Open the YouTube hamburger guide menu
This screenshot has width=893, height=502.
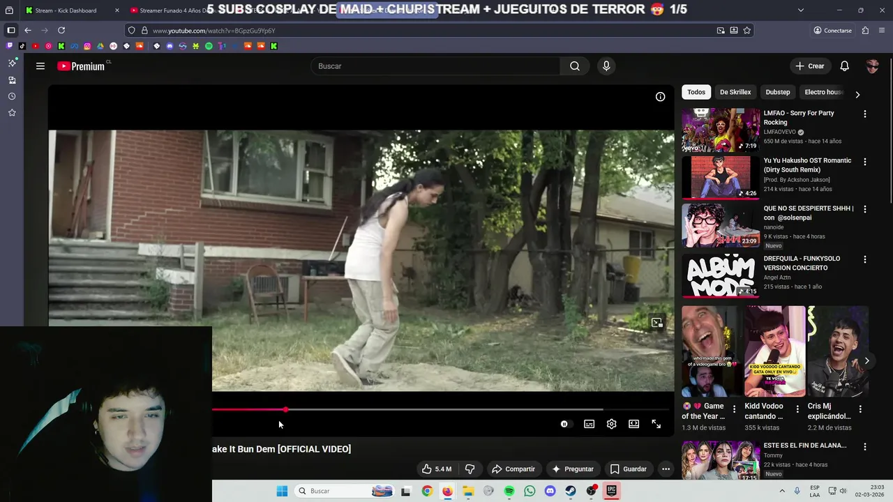tap(40, 66)
